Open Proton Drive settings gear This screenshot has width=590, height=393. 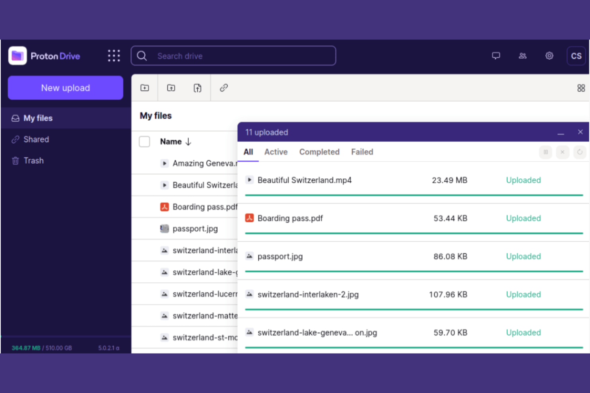tap(549, 56)
